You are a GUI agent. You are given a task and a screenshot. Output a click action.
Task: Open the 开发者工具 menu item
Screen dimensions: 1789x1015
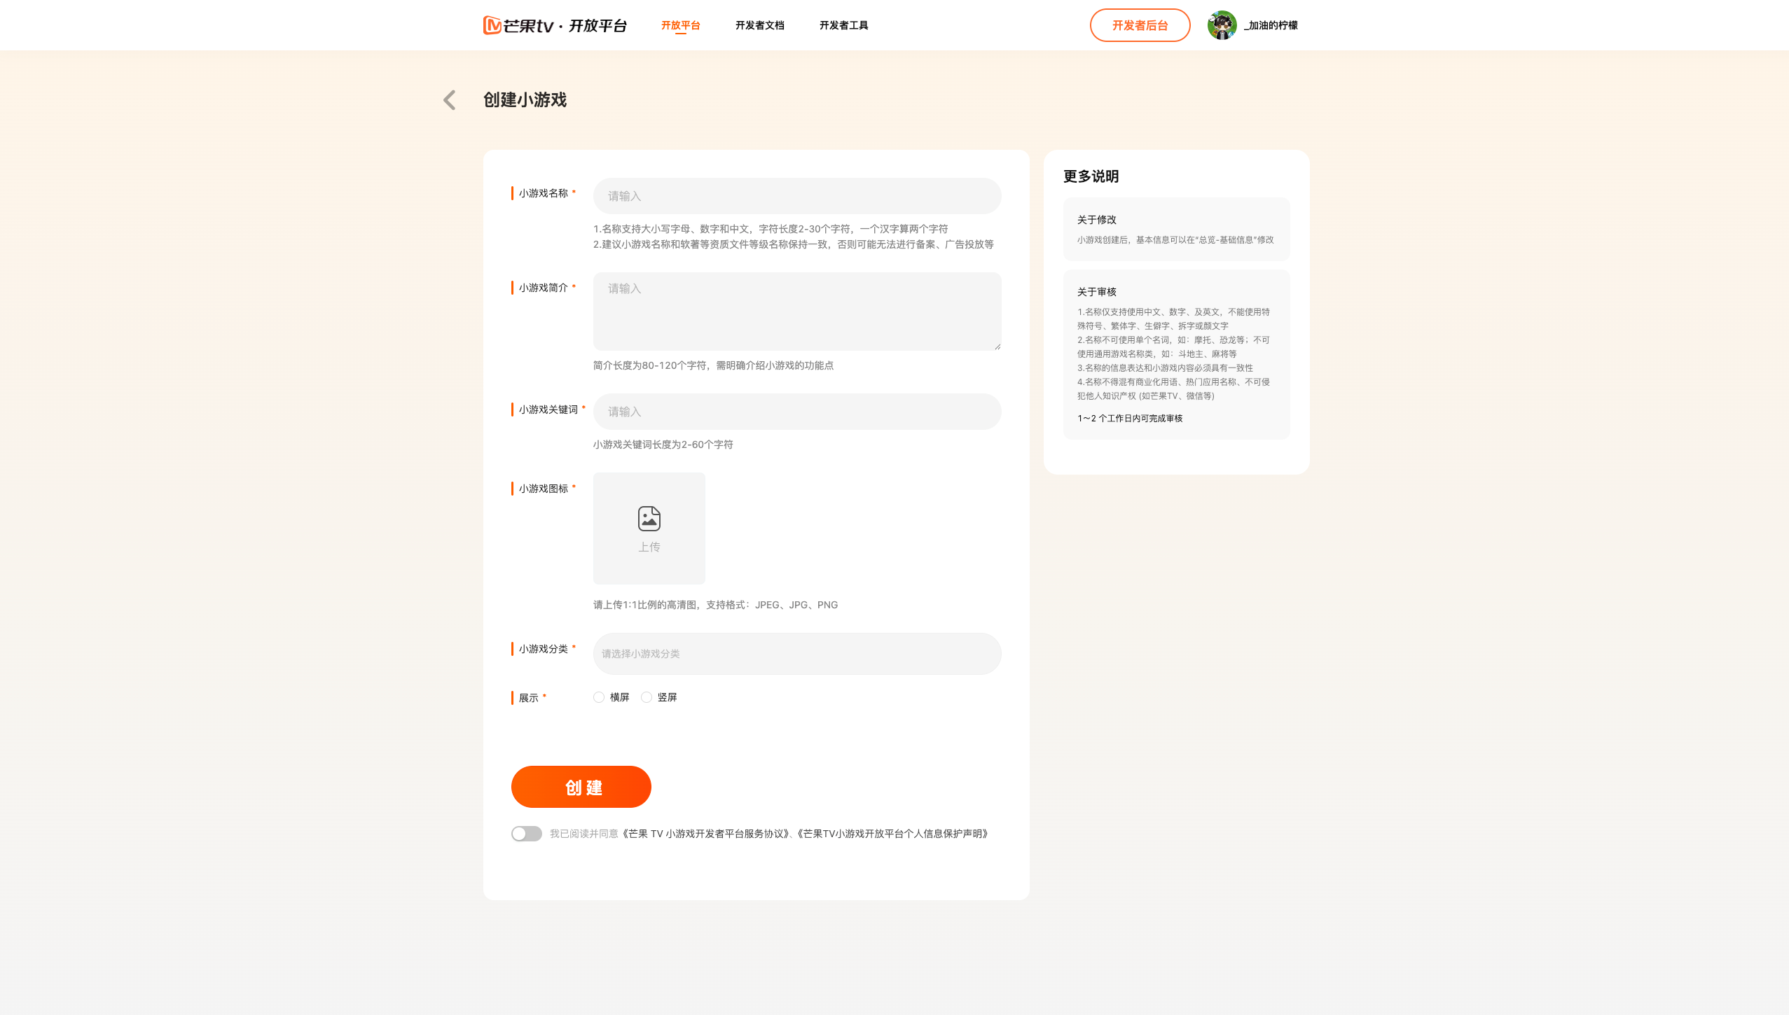pos(843,25)
